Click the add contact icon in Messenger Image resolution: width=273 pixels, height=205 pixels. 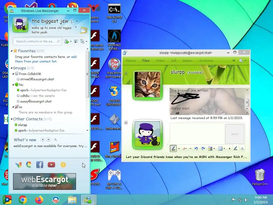pyautogui.click(x=66, y=41)
